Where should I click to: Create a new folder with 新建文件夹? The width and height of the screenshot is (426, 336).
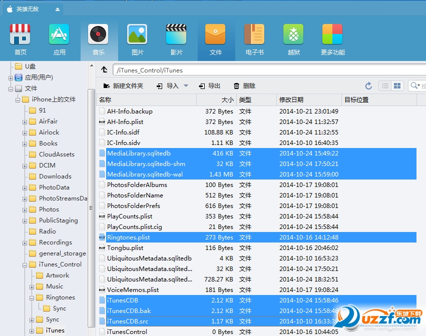[123, 86]
